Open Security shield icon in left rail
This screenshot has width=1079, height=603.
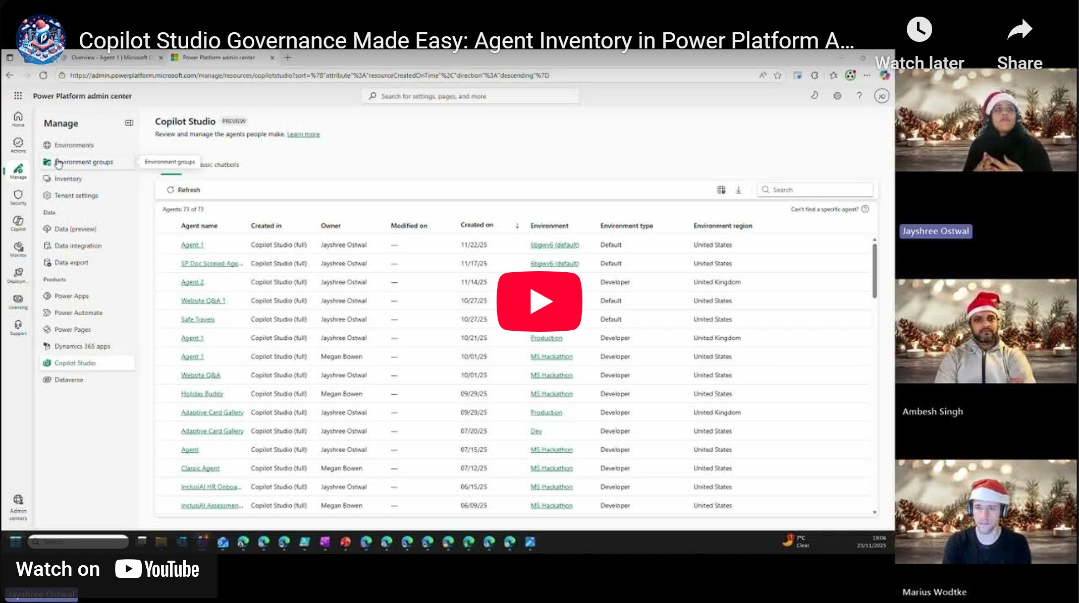click(18, 197)
